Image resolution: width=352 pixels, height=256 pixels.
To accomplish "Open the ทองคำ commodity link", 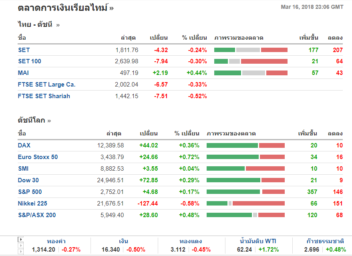I will [56, 242].
